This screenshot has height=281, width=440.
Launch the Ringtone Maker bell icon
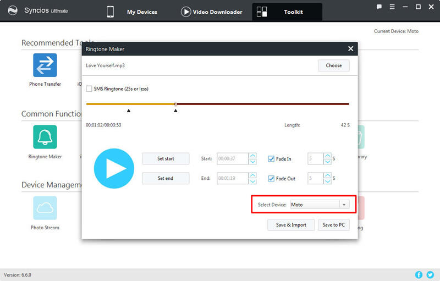tap(45, 137)
